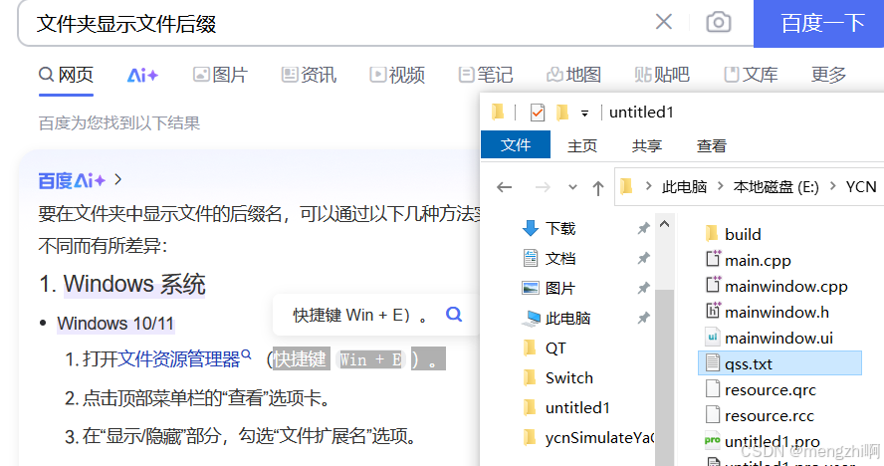
Task: Click the pin icon next to 下载
Action: (x=643, y=228)
